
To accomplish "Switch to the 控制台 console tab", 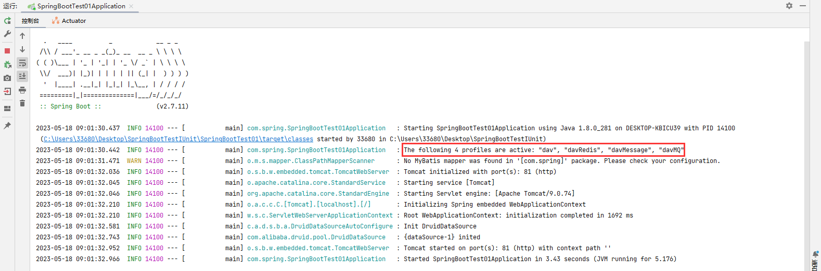I will point(30,21).
